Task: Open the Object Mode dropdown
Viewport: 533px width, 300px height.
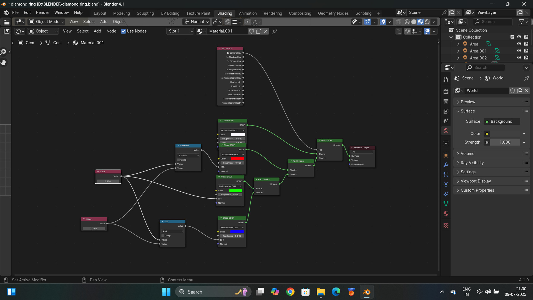Action: [x=47, y=22]
